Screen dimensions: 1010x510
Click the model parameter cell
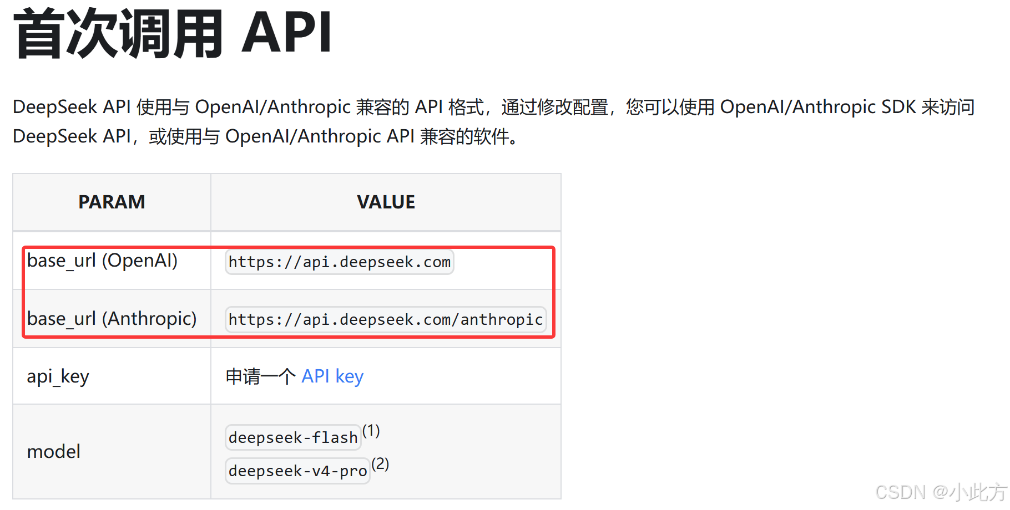tap(112, 452)
